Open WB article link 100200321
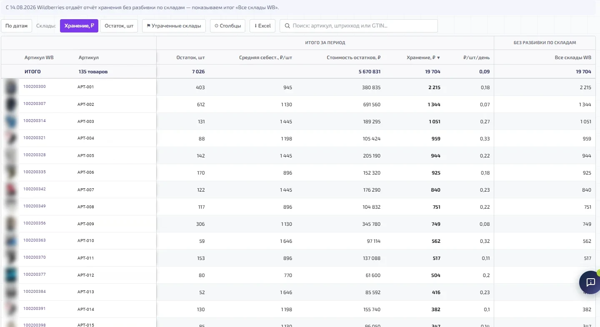This screenshot has width=600, height=327. 35,138
